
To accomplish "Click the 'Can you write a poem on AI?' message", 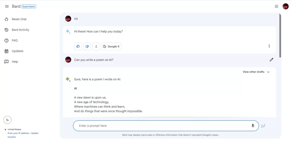I will point(94,60).
